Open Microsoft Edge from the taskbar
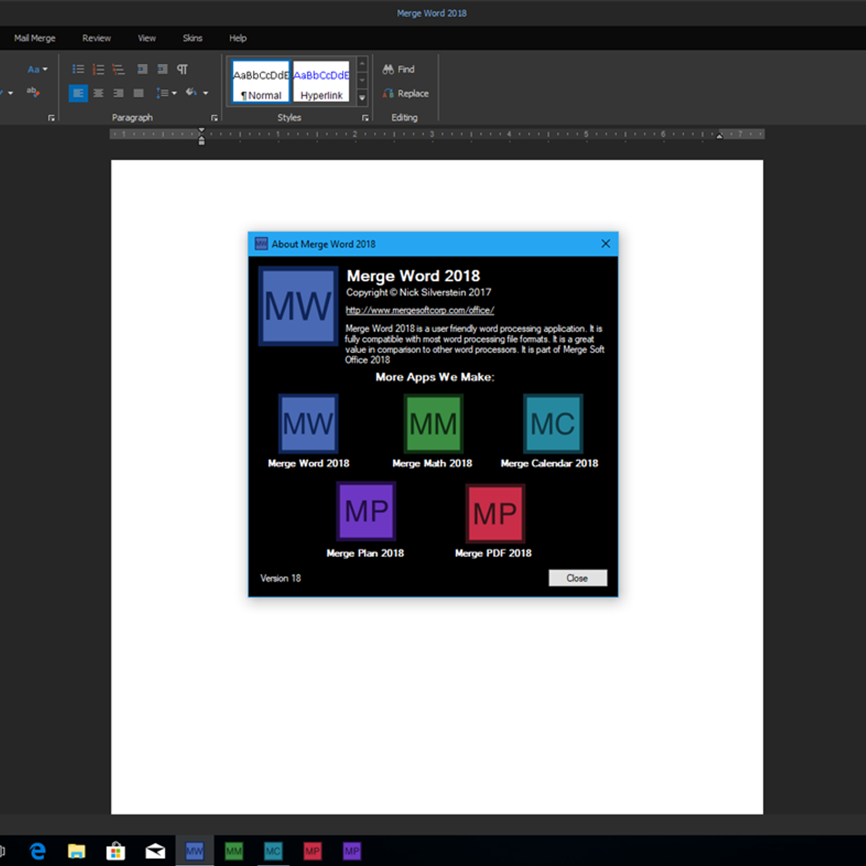The width and height of the screenshot is (866, 866). pos(37,851)
